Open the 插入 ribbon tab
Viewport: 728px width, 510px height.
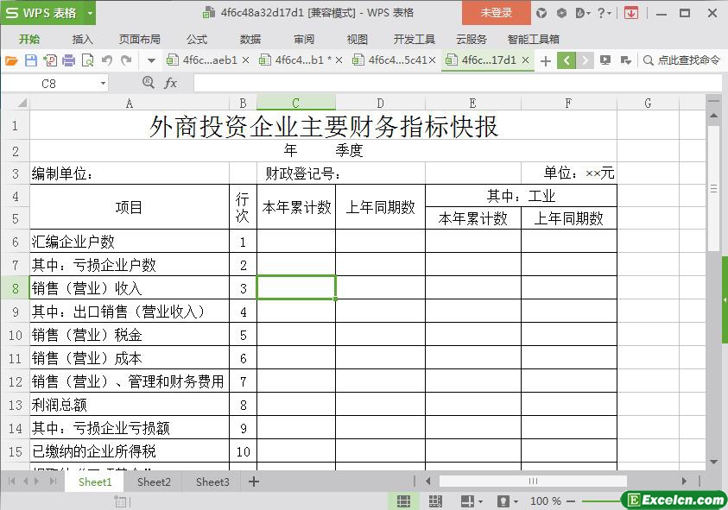click(x=83, y=40)
